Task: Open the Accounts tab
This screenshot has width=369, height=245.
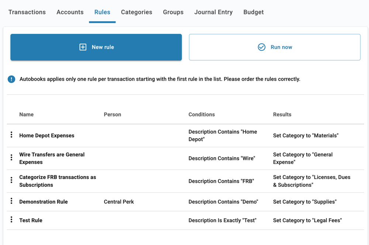Action: click(x=70, y=12)
